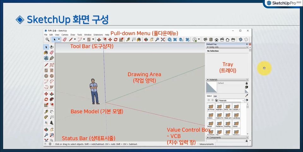
Task: Open the Extensions menu
Action: pyautogui.click(x=98, y=35)
